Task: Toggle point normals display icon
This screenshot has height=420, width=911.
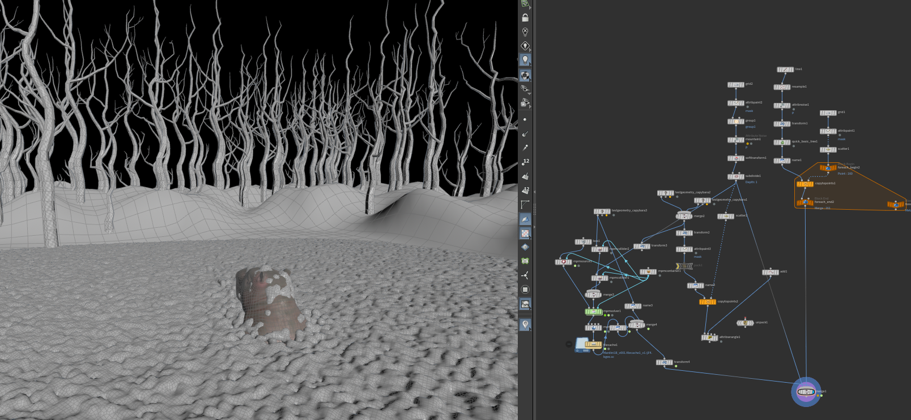Action: [x=525, y=134]
